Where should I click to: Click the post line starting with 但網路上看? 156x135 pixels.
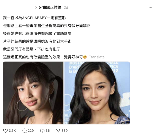click(47, 26)
